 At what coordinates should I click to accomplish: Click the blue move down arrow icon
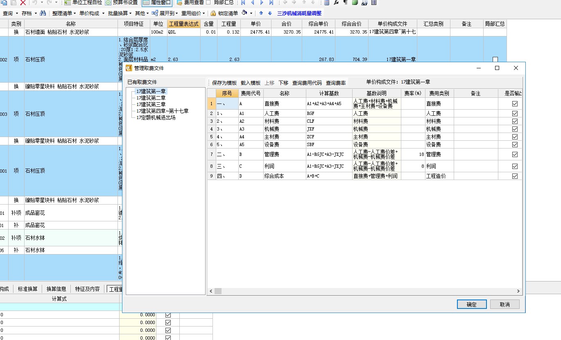pos(270,13)
